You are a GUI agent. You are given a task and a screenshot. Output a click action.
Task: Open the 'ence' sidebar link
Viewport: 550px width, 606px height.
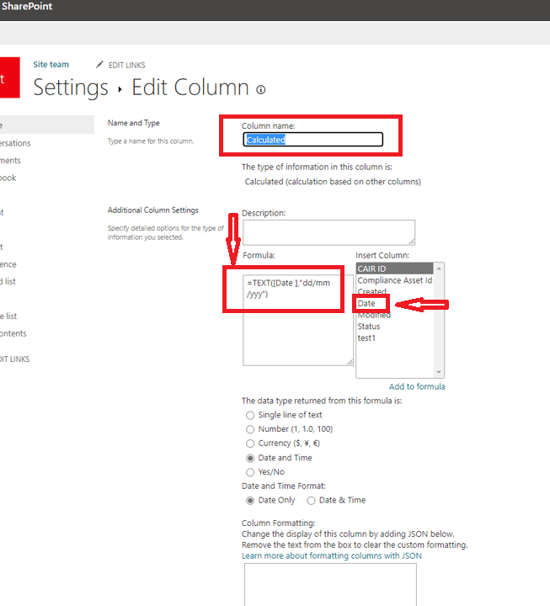(x=8, y=264)
